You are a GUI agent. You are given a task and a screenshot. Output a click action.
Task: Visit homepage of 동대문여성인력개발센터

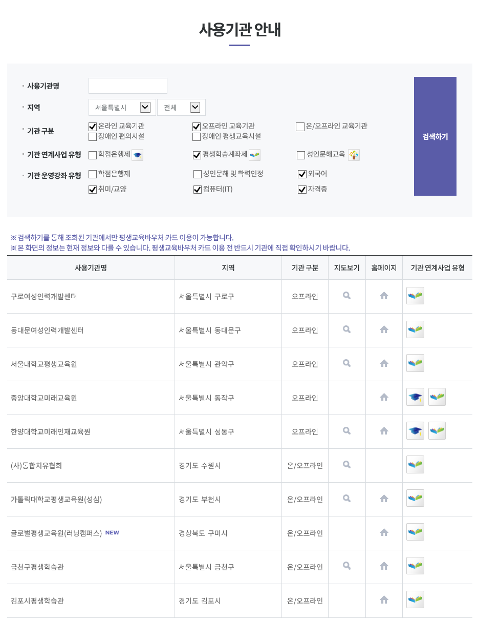(384, 329)
